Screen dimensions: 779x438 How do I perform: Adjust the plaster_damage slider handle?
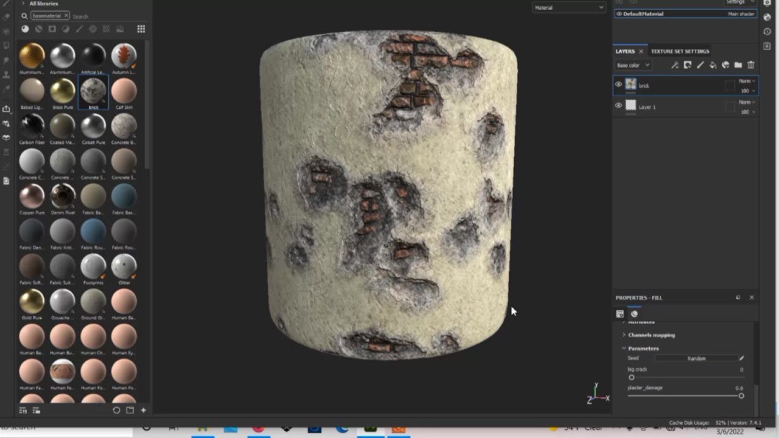(741, 396)
